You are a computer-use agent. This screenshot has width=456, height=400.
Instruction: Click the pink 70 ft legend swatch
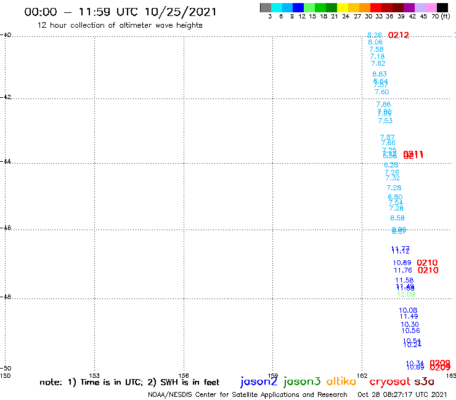click(431, 7)
